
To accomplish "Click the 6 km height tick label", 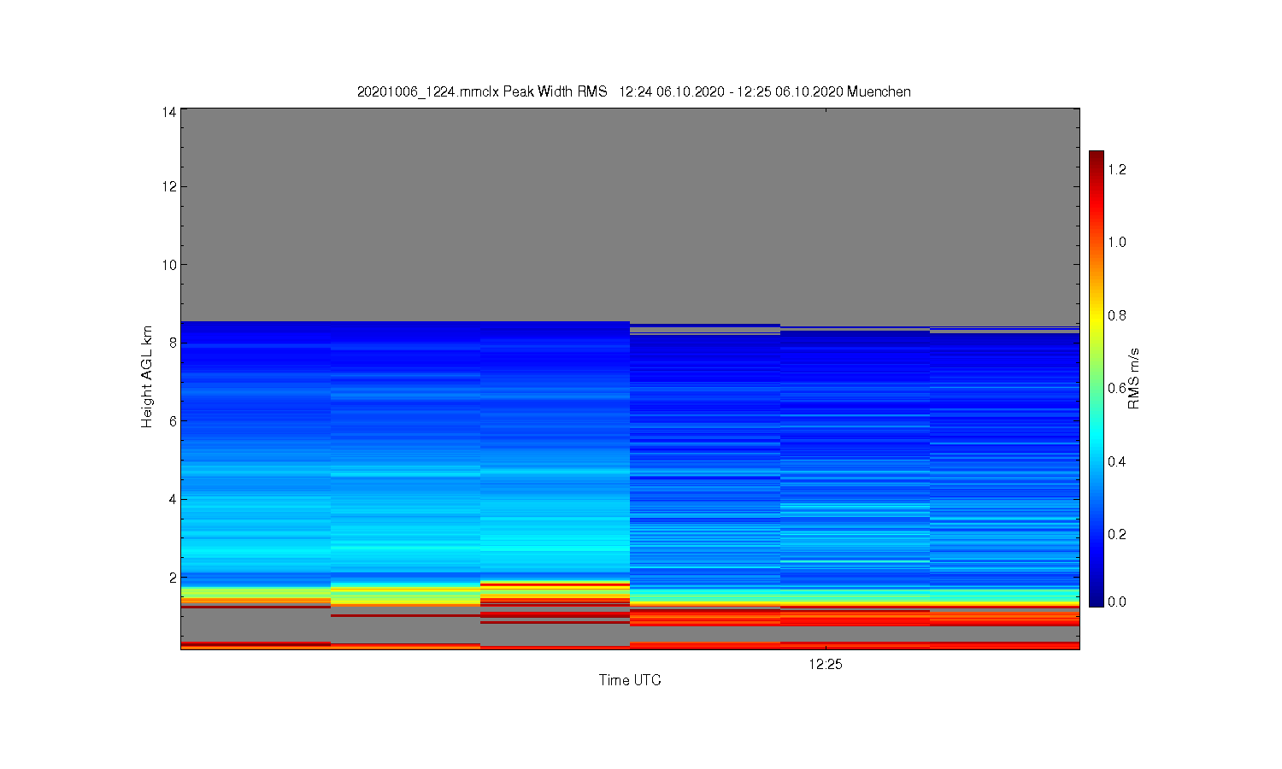I will tap(173, 421).
